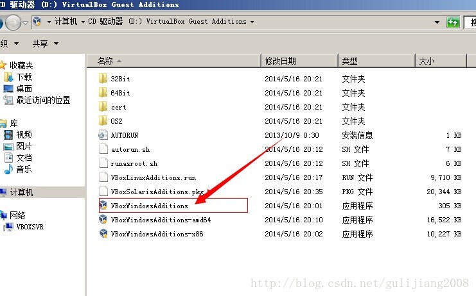This screenshot has height=296, width=476.
Task: Click the runasroot.sh file icon
Action: 103,163
